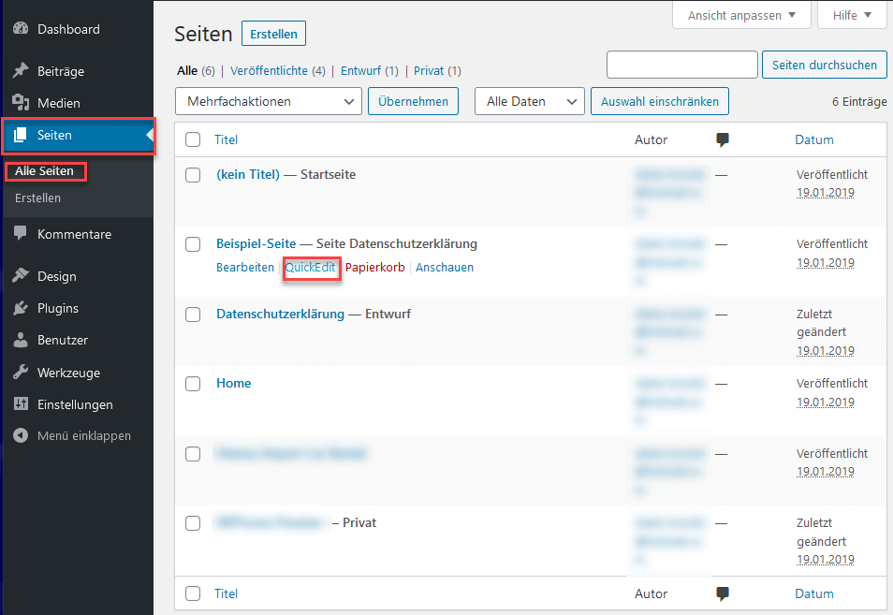Check the Datenschutzerklärung Entwurf row checkbox
This screenshot has height=615, width=893.
193,315
